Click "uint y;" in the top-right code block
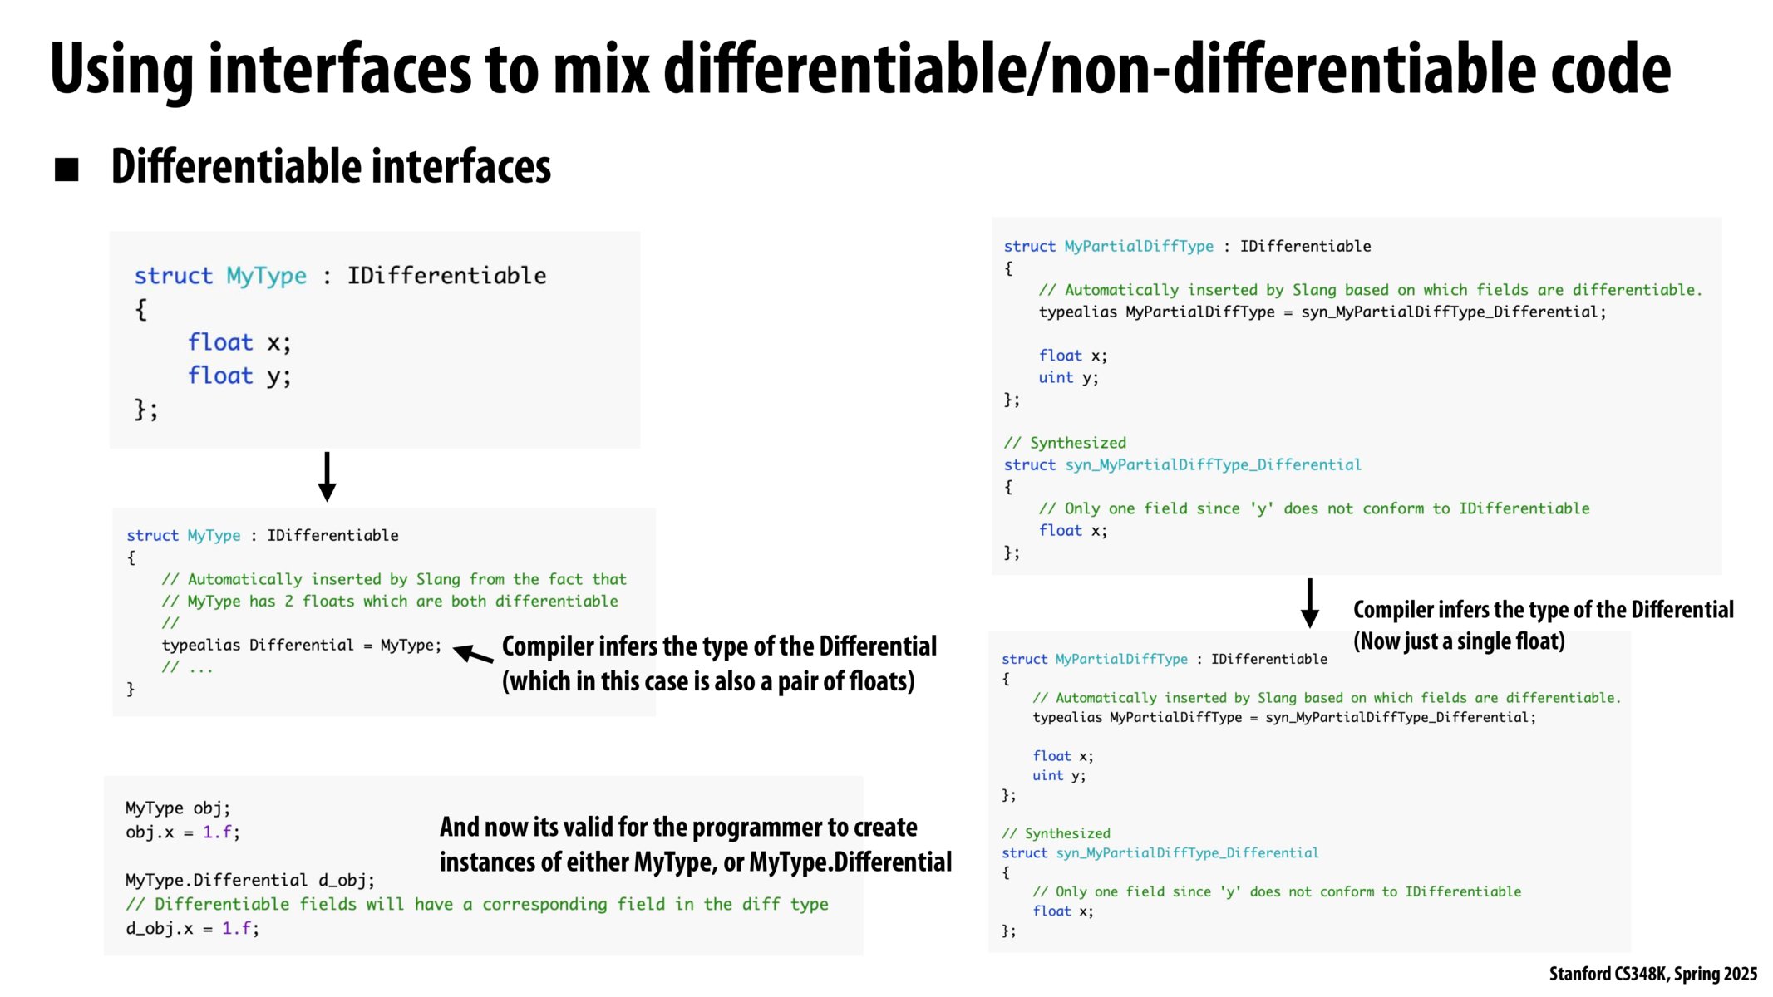The height and width of the screenshot is (997, 1773). [1068, 377]
